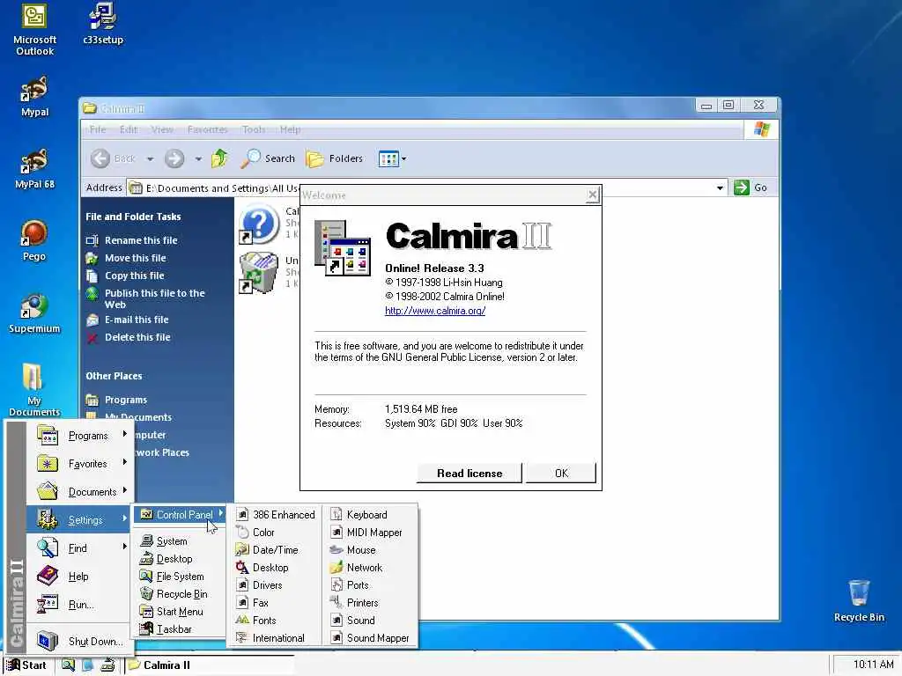
Task: Open the Tools menu in Explorer
Action: pyautogui.click(x=254, y=129)
